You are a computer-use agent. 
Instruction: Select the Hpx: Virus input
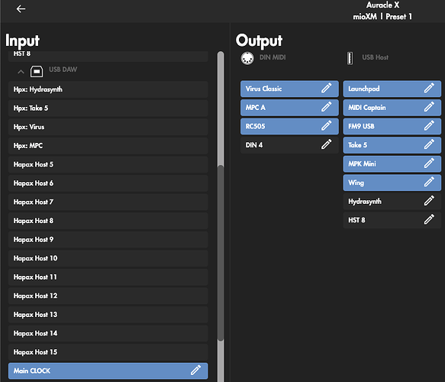coord(108,127)
